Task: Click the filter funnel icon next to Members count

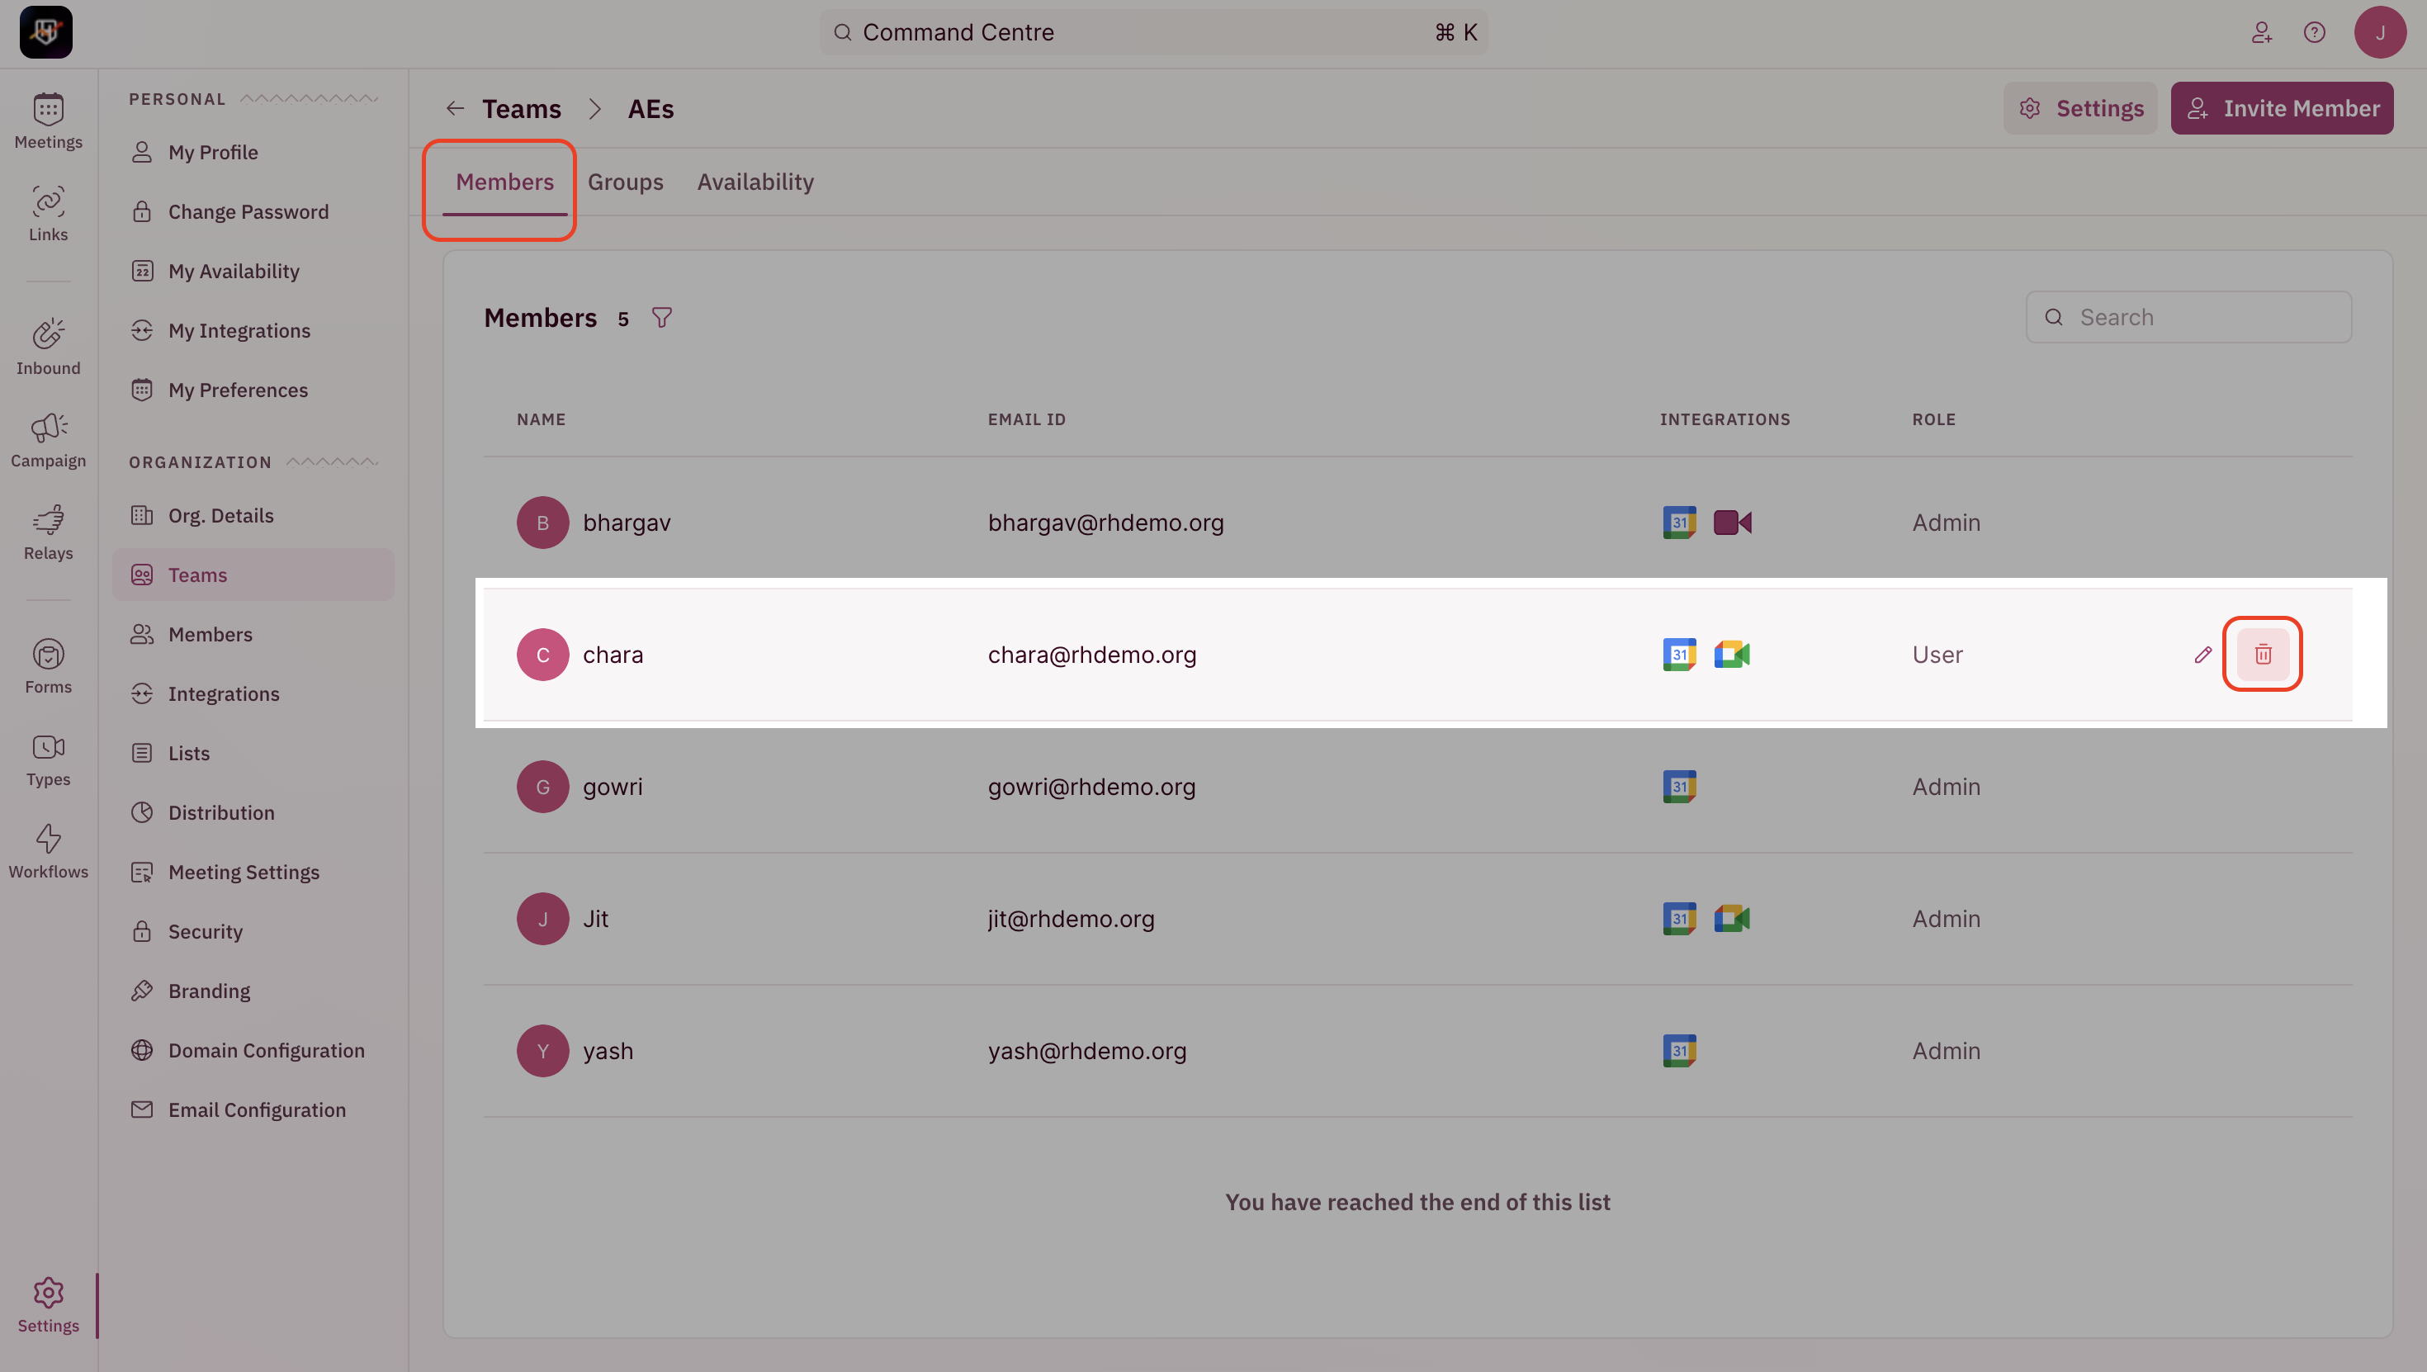Action: click(662, 318)
